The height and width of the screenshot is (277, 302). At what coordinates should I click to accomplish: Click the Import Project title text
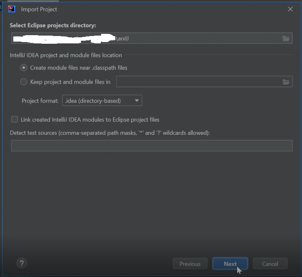click(x=39, y=9)
